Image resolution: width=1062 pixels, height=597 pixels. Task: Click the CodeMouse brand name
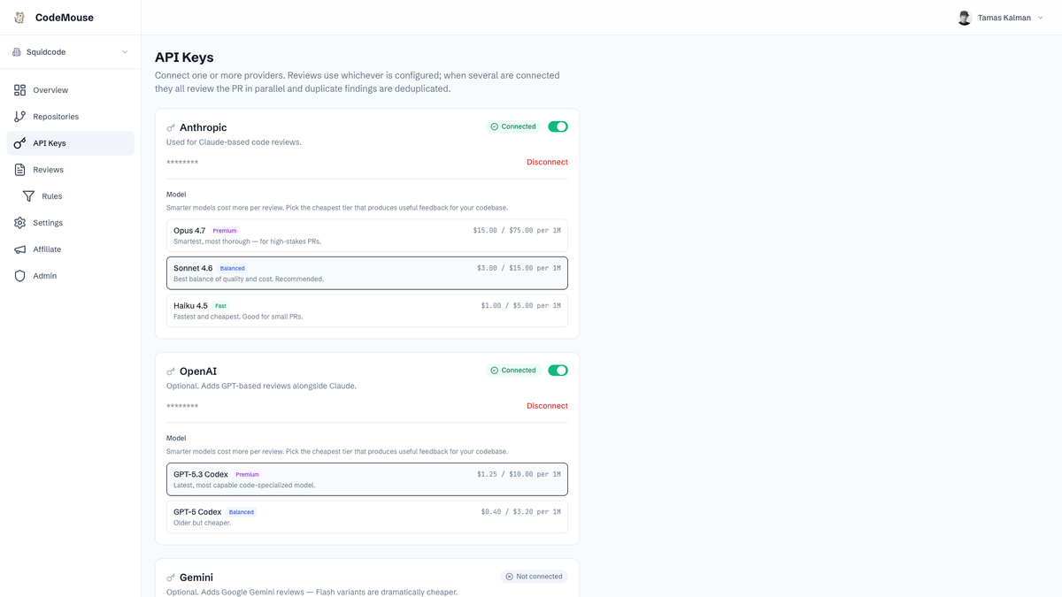(65, 18)
